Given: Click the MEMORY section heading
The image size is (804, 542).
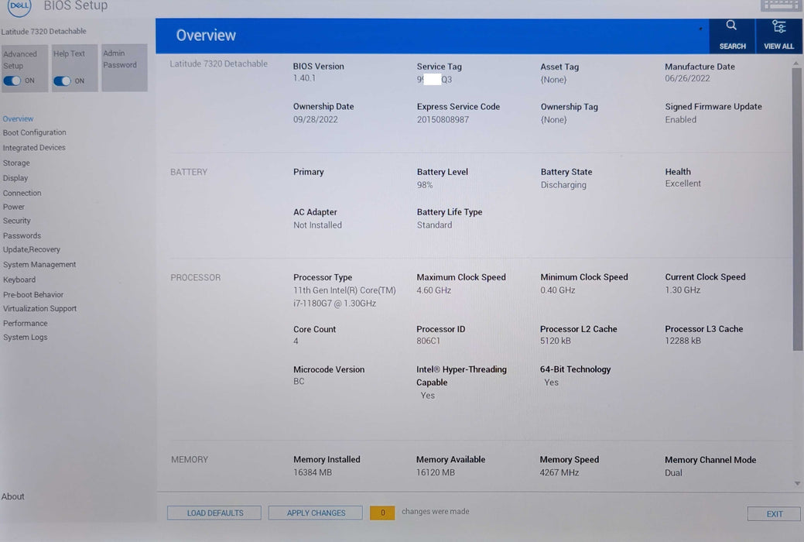Looking at the screenshot, I should 190,460.
